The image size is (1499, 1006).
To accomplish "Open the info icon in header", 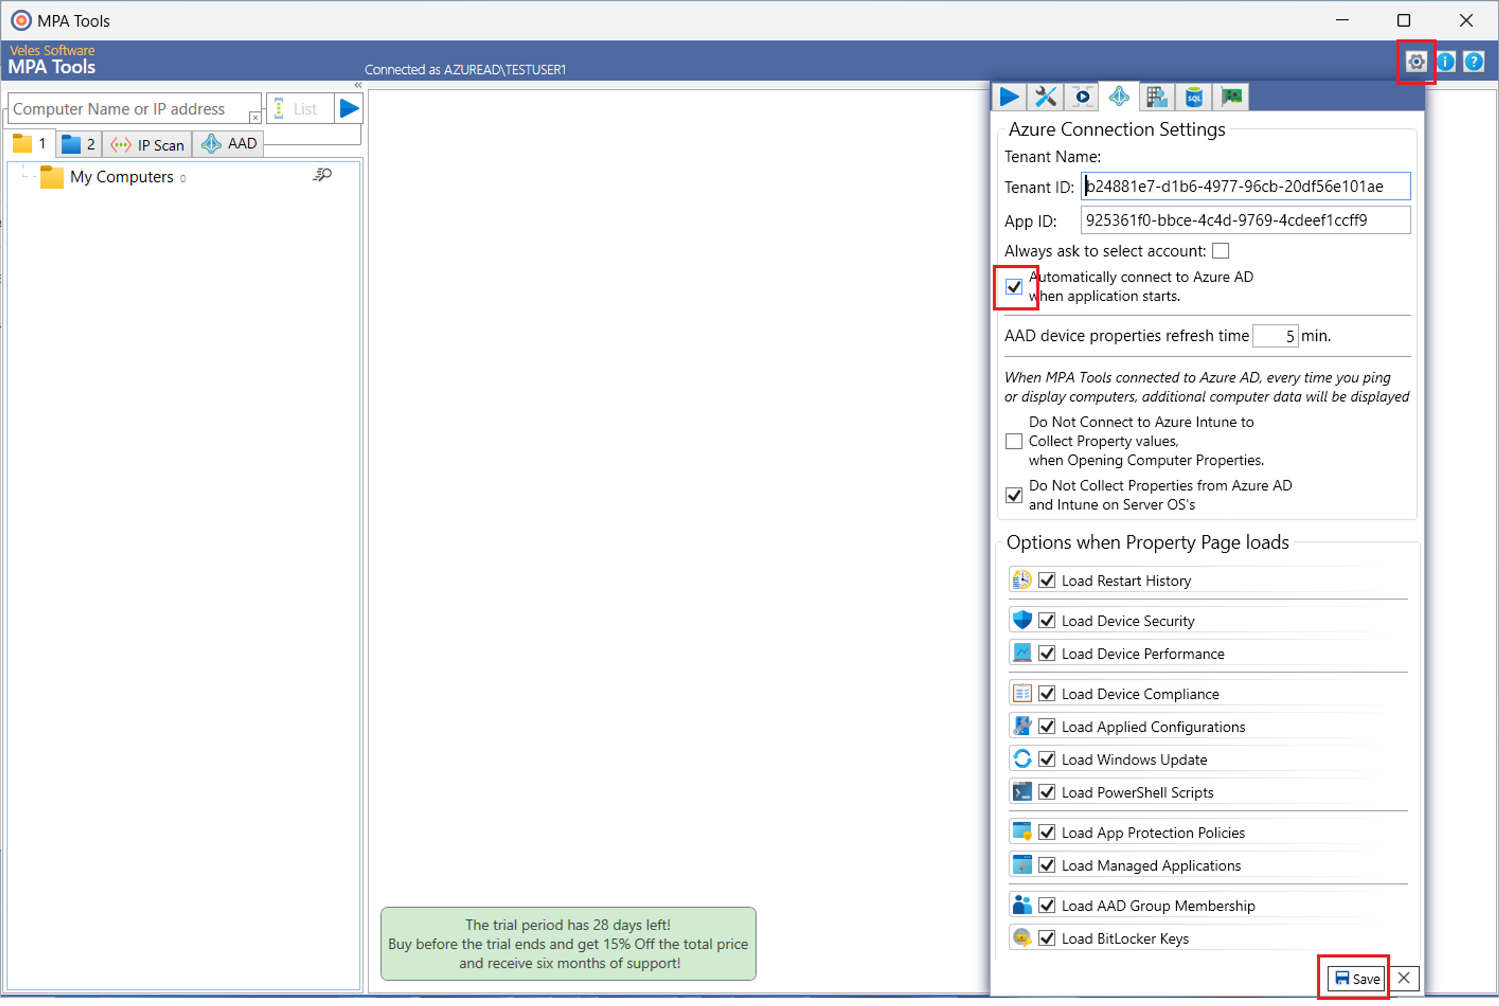I will pyautogui.click(x=1445, y=62).
